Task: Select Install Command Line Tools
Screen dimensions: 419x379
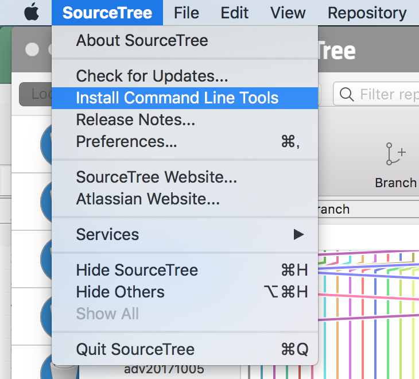Action: (x=177, y=98)
